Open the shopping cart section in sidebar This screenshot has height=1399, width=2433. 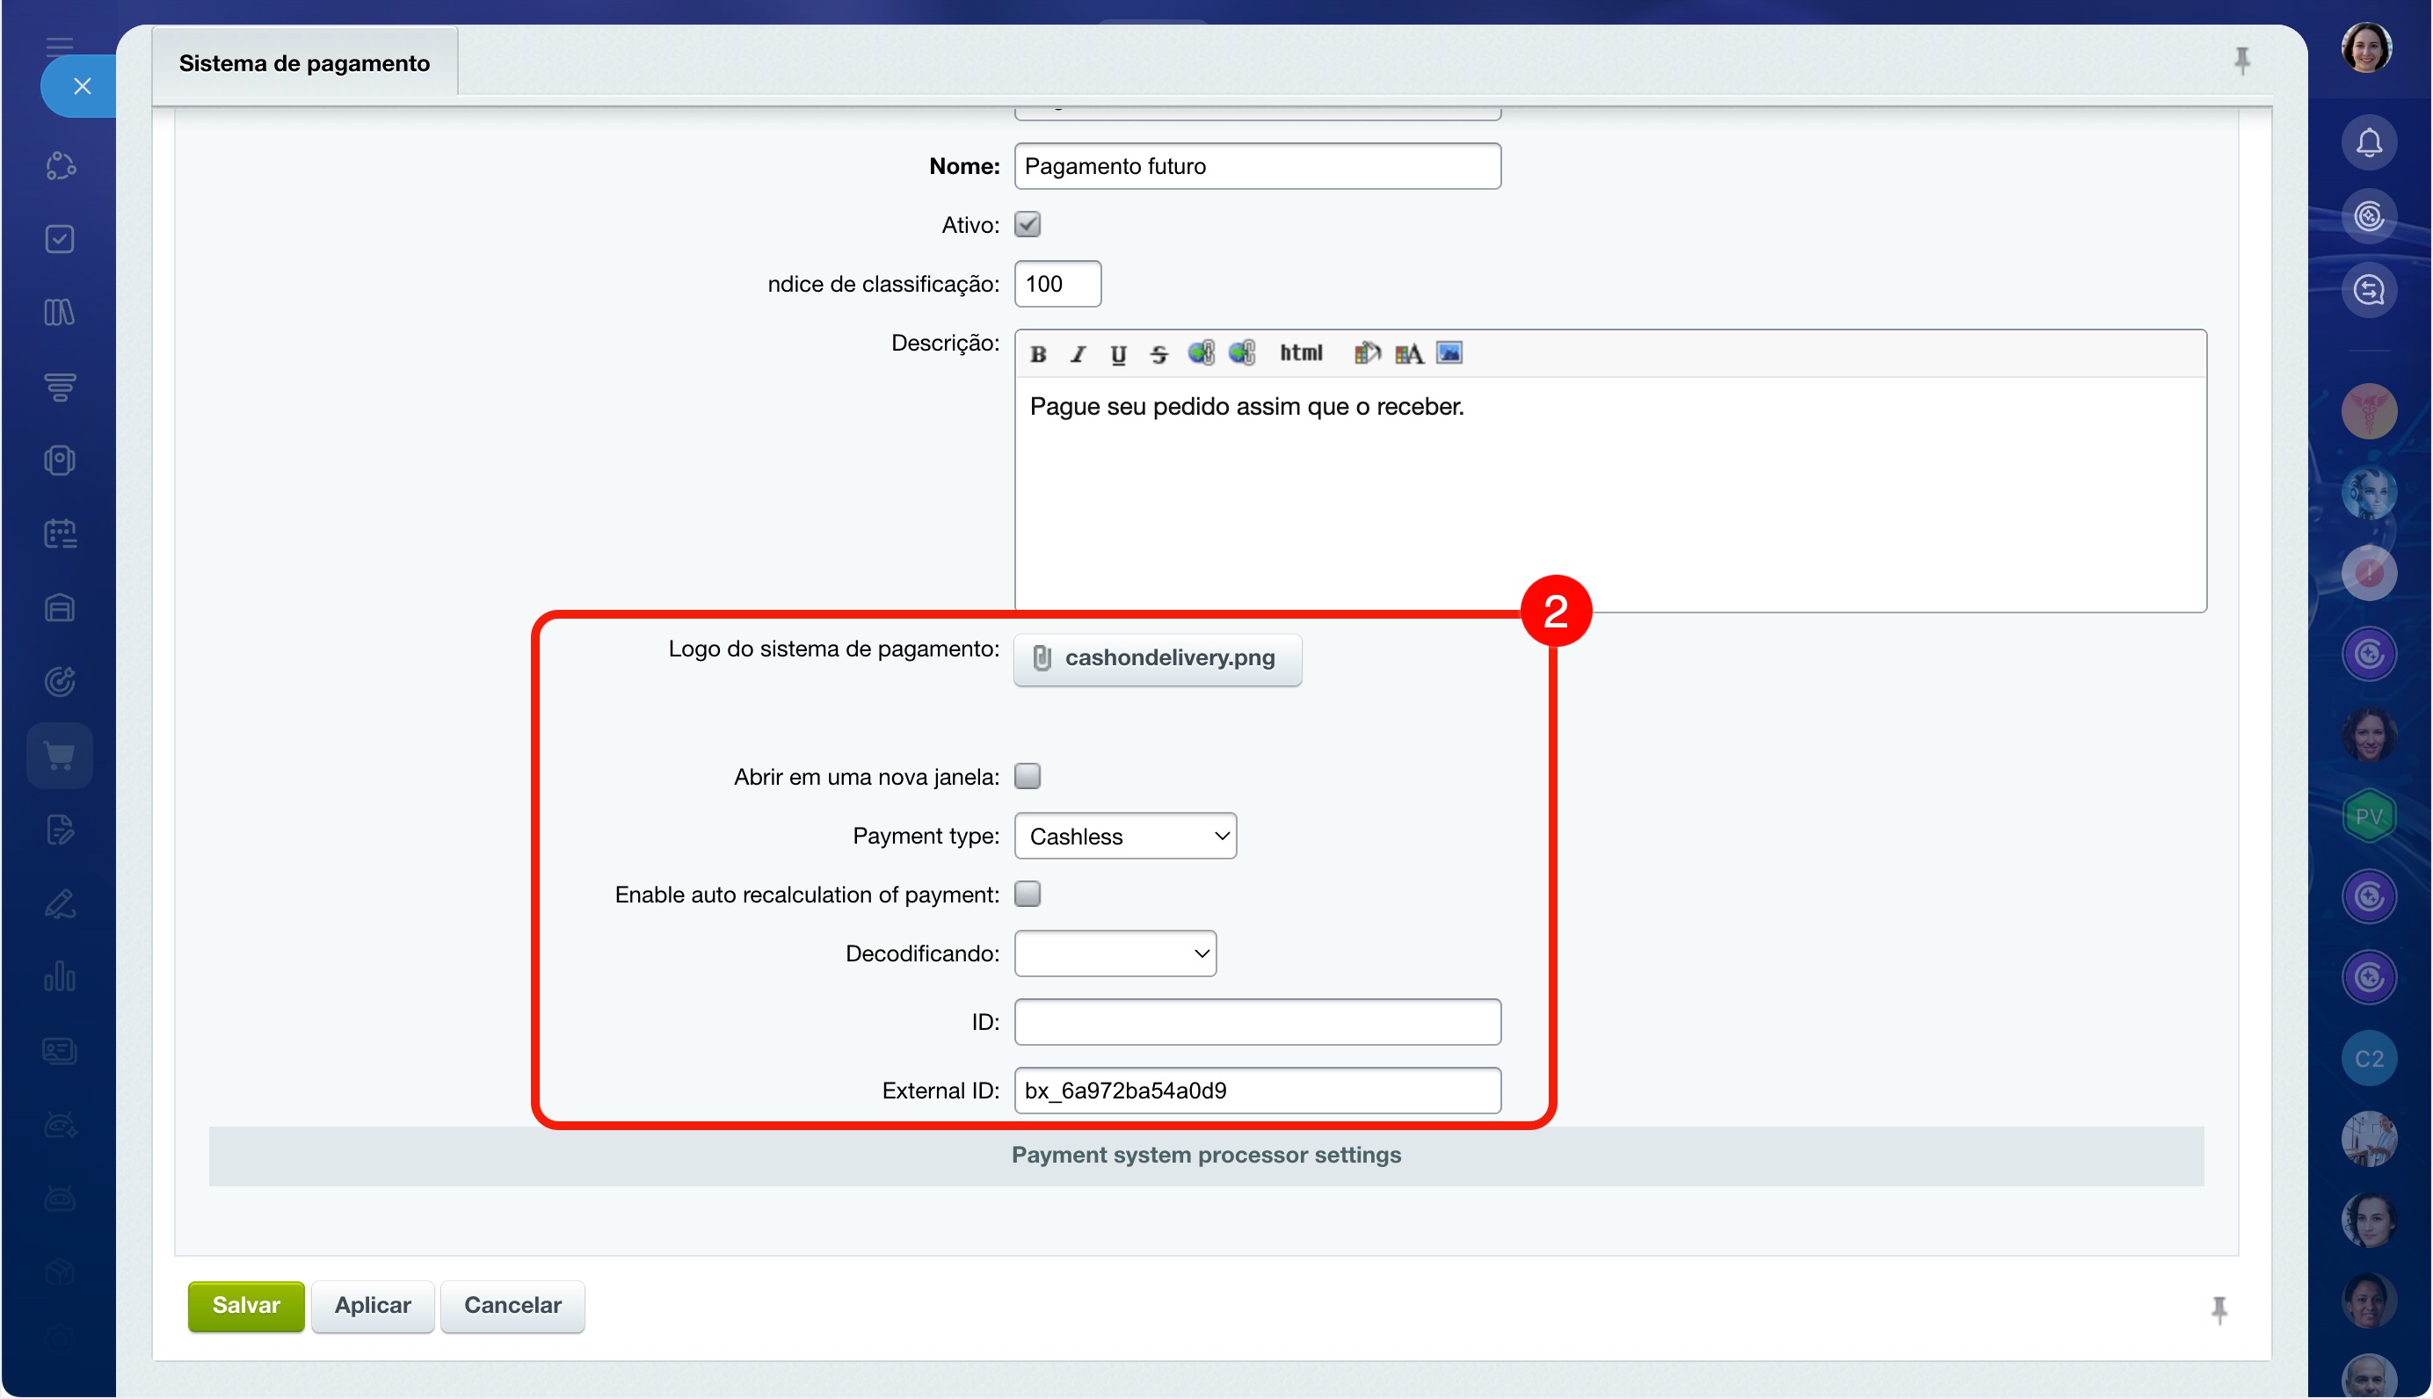click(x=60, y=755)
